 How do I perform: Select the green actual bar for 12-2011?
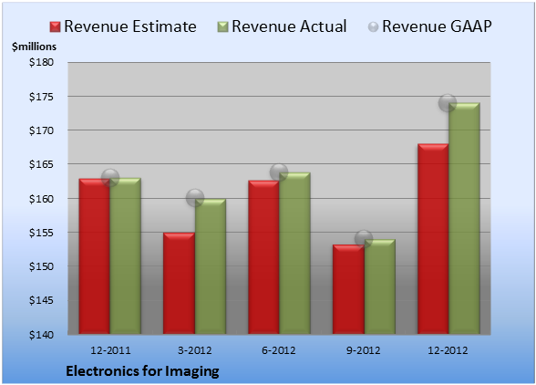(x=126, y=256)
